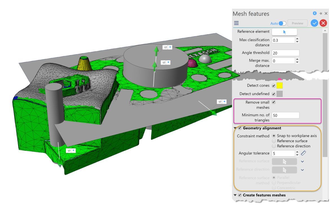Click the blue back arrow icon
Image resolution: width=336 pixels, height=210 pixels.
(315, 13)
